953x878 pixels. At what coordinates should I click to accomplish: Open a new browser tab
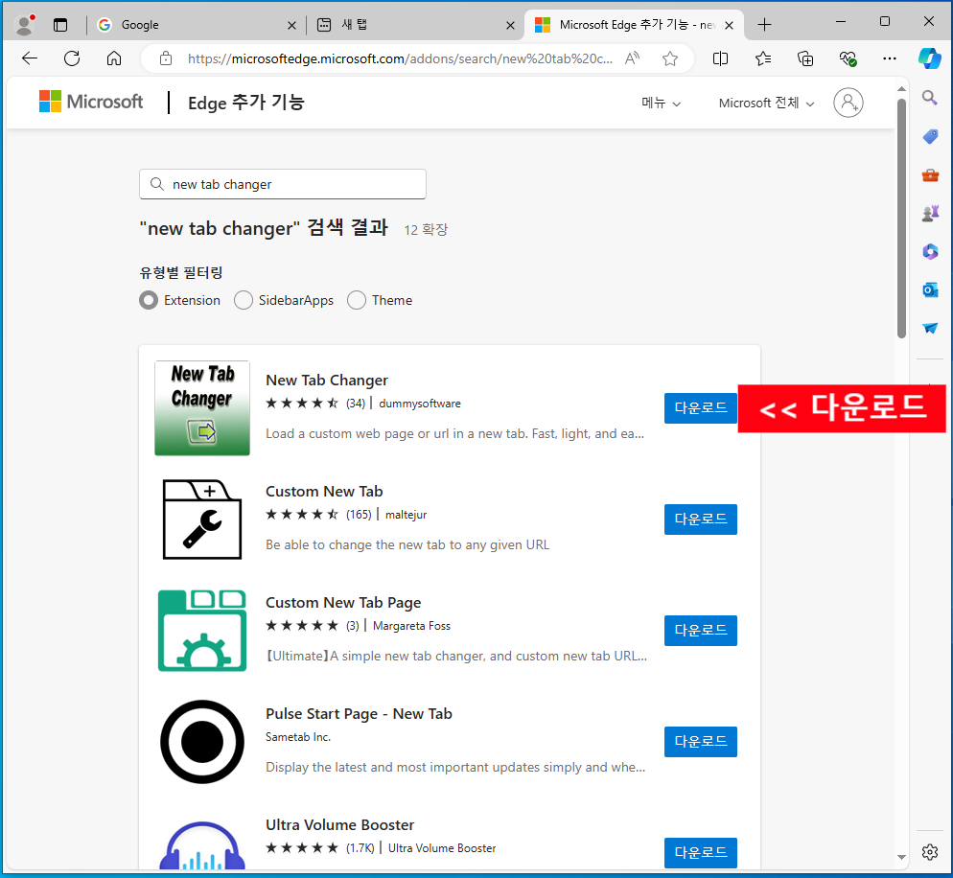point(764,25)
